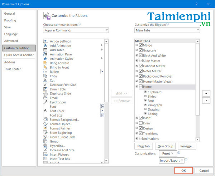Select the Copy command icon

point(46,76)
